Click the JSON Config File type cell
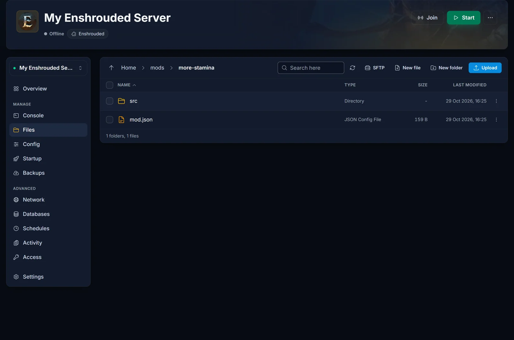Viewport: 514px width, 340px height. [363, 119]
